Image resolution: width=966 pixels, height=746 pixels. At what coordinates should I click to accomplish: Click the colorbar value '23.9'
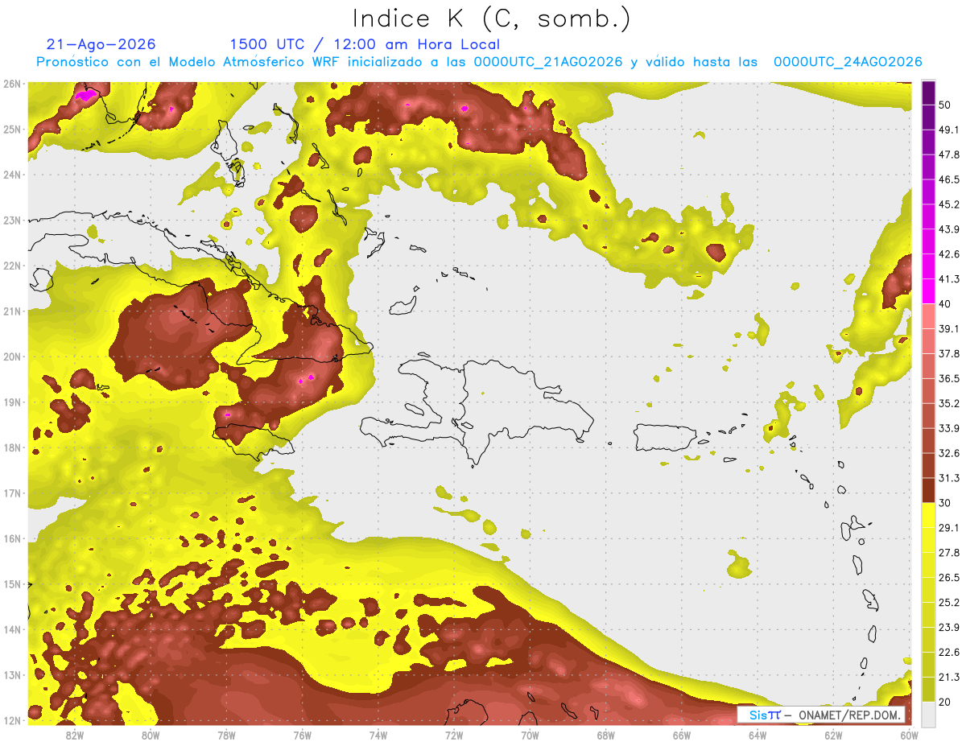pos(950,628)
